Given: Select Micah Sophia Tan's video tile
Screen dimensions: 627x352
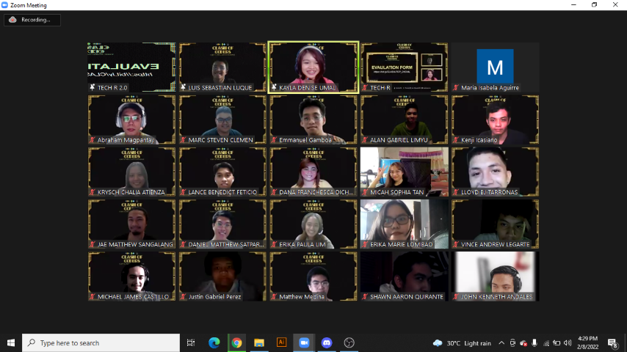Looking at the screenshot, I should [404, 172].
